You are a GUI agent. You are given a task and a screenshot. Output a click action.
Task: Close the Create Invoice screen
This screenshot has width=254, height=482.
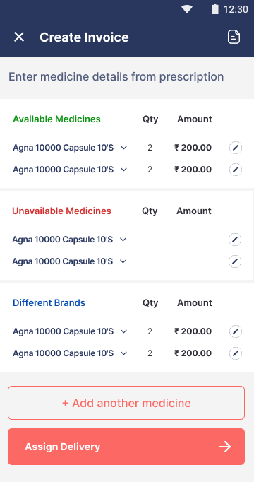(19, 37)
